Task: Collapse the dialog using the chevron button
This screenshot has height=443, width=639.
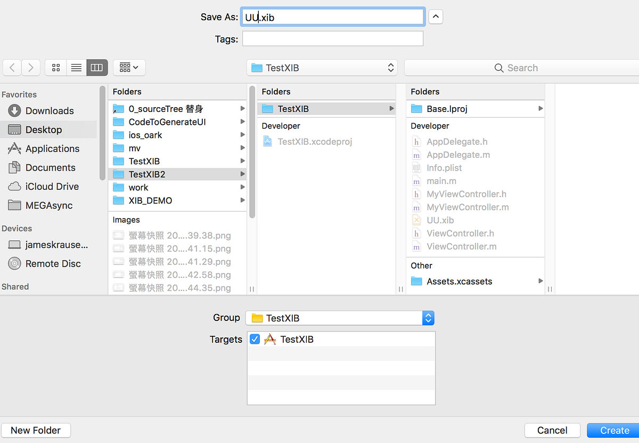Action: [x=436, y=17]
